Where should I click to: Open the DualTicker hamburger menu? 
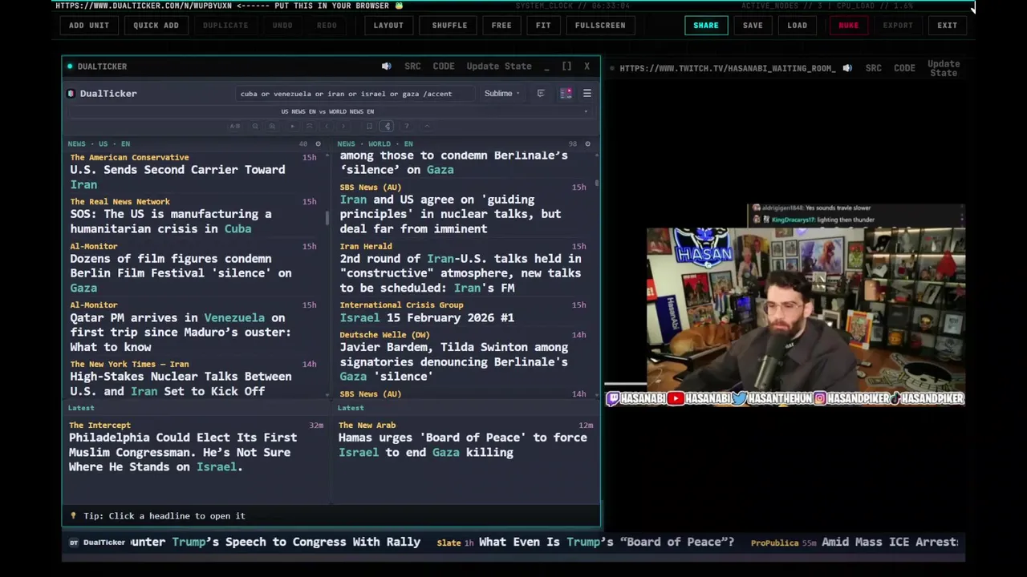(x=587, y=94)
